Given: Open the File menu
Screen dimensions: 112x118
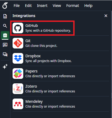Looking at the screenshot, I should 17,6.
